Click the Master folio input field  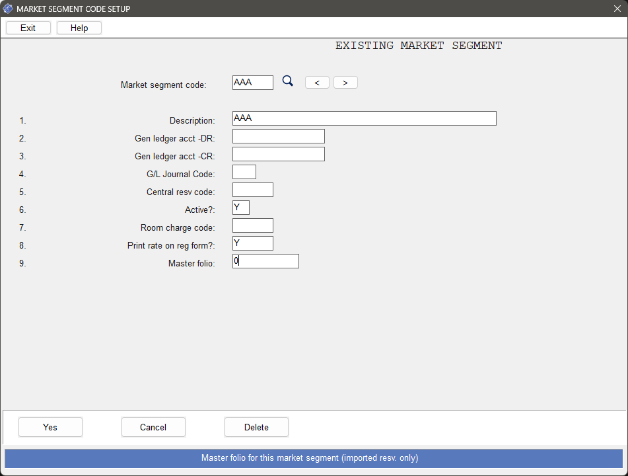tap(265, 261)
